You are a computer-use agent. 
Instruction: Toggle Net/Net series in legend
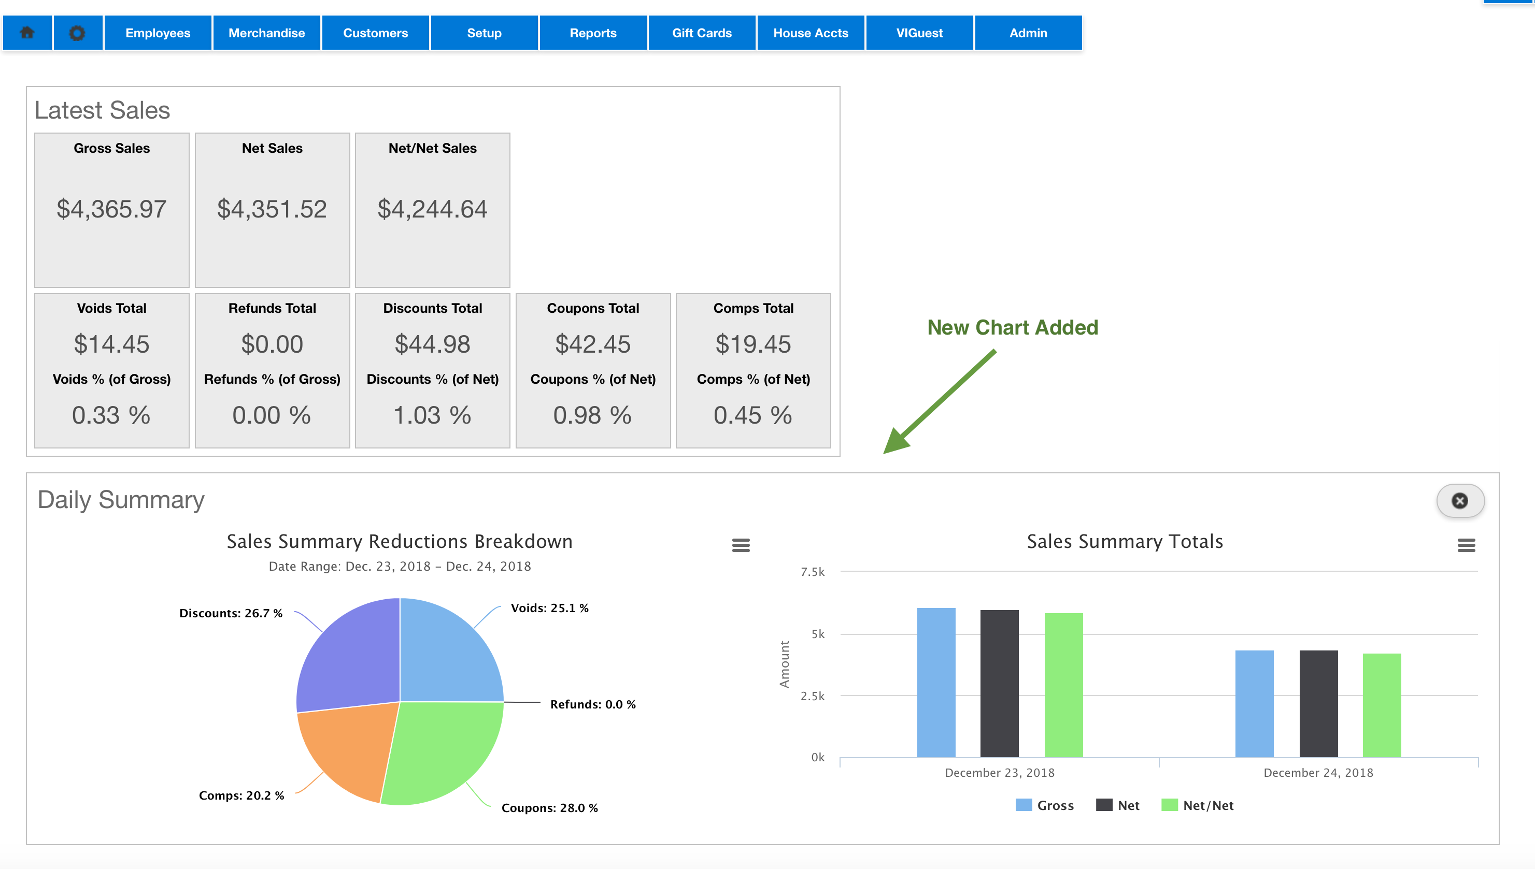(x=1198, y=805)
